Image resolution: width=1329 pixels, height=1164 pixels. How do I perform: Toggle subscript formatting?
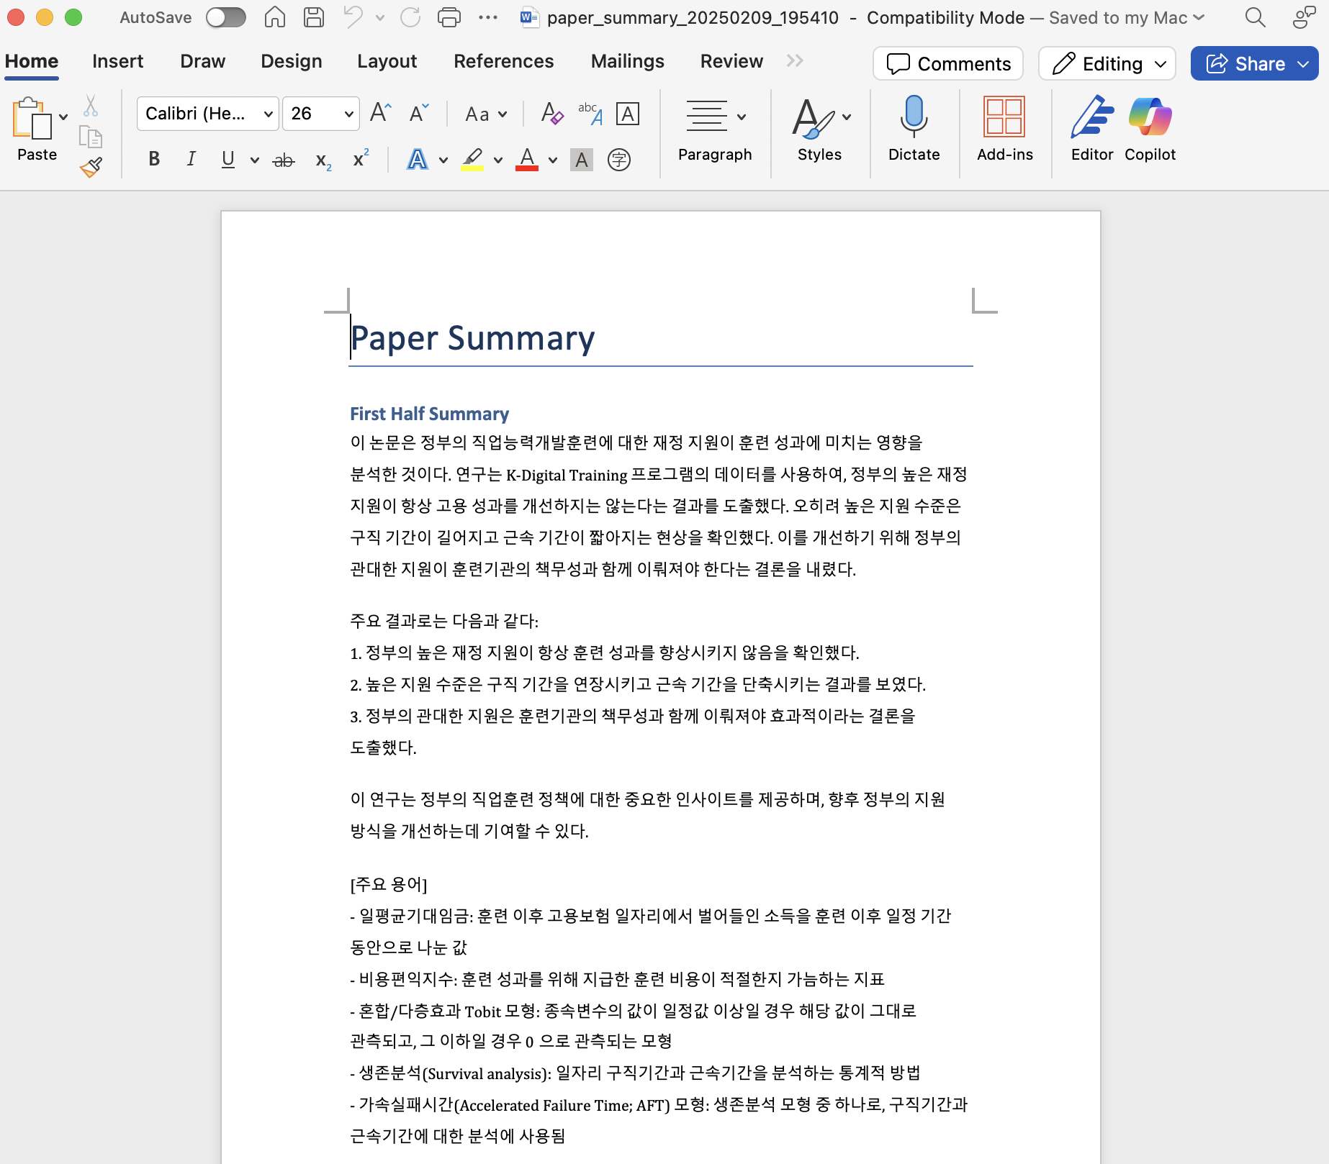coord(323,160)
